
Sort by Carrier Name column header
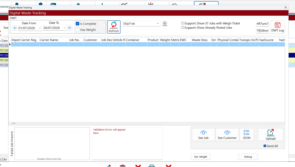[54, 40]
